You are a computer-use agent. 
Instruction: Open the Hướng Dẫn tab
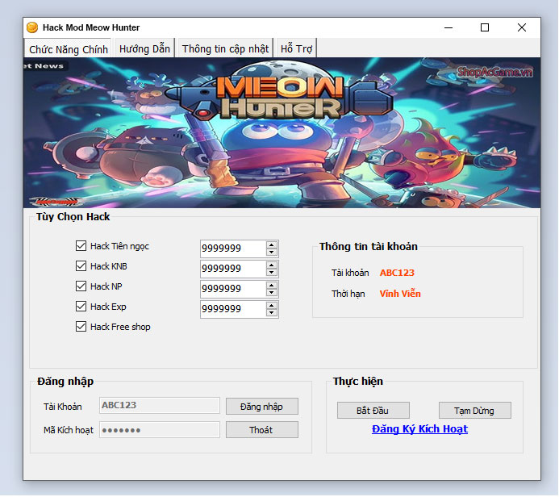[144, 48]
